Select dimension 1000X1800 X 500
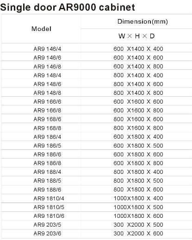Screen dimensions: 192x240 click(x=138, y=207)
